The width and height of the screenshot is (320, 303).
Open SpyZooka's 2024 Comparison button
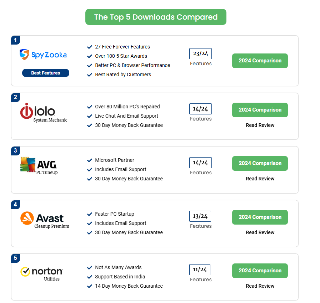pyautogui.click(x=260, y=61)
